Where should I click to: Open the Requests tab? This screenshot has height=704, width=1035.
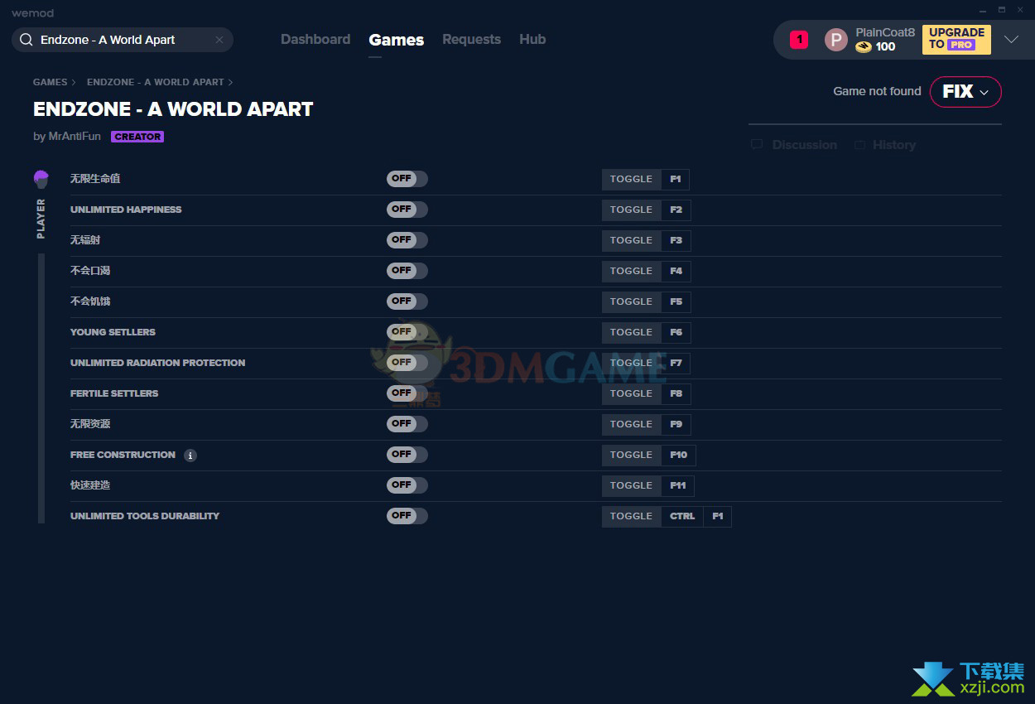(x=471, y=40)
